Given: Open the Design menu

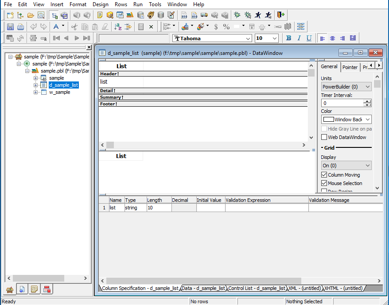Looking at the screenshot, I should [101, 4].
